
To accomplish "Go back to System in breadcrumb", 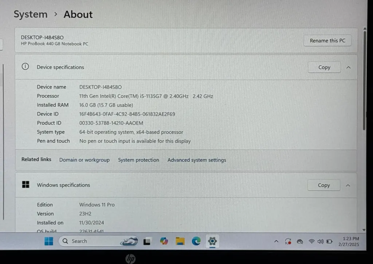I will coord(31,14).
